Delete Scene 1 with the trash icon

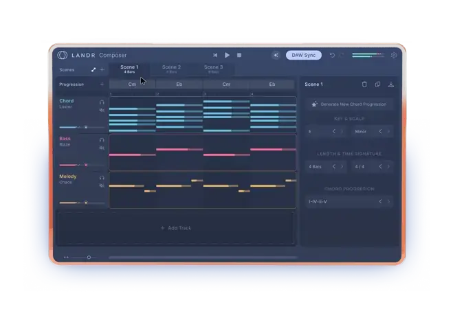(x=364, y=84)
